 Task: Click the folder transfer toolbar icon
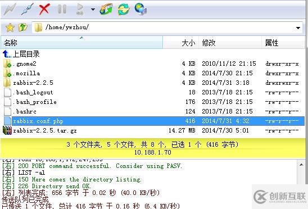click(106, 9)
